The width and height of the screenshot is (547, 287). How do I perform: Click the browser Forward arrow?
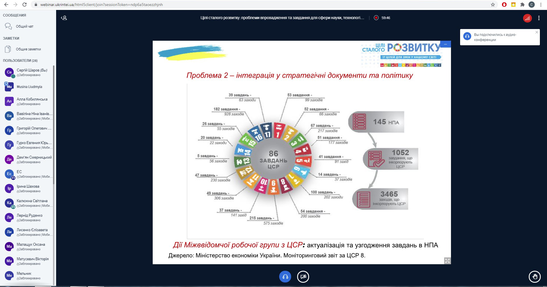[15, 5]
